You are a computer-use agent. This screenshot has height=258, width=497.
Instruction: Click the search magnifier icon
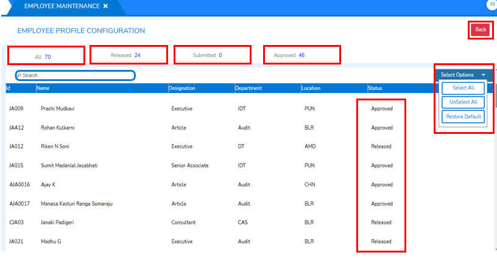coord(19,75)
